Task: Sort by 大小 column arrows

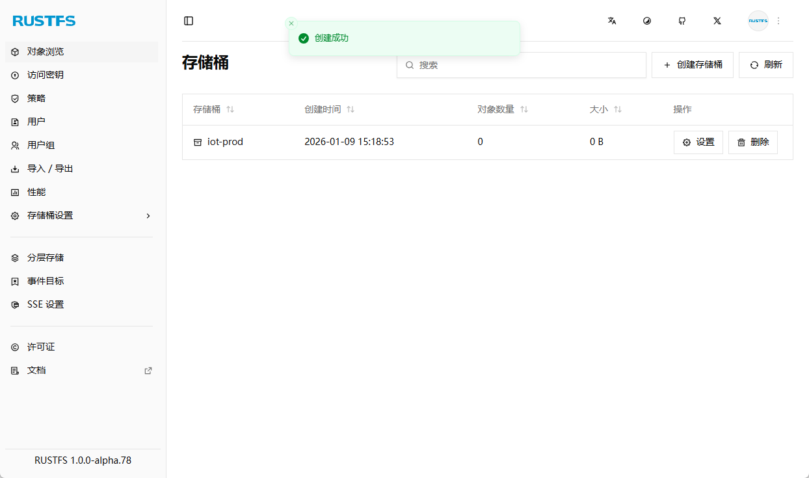Action: [x=618, y=110]
